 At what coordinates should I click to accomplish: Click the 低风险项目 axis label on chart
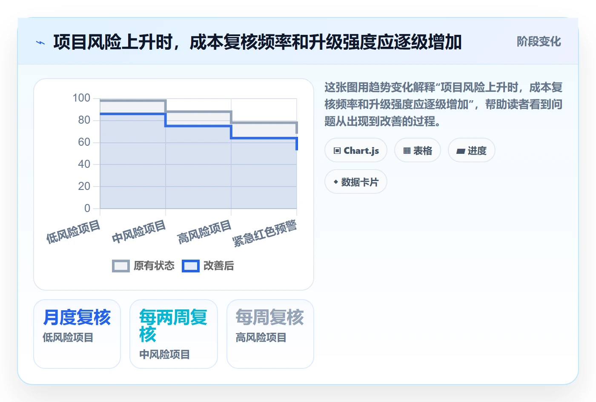click(x=73, y=232)
